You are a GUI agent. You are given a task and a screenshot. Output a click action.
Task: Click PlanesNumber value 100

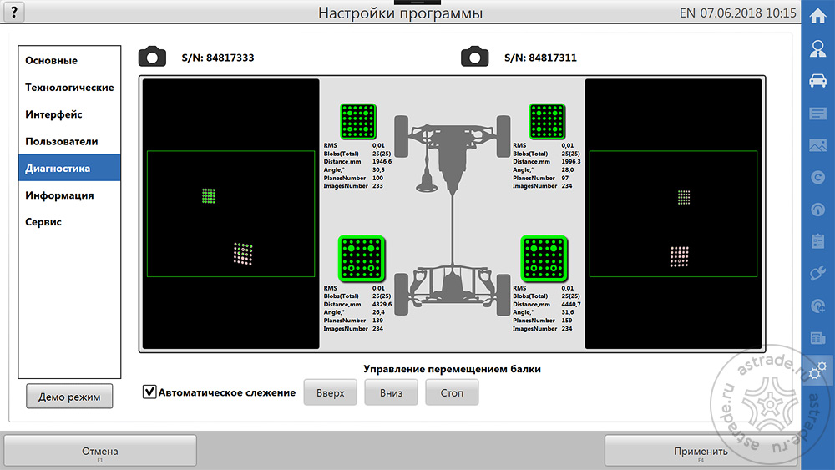[x=377, y=179]
